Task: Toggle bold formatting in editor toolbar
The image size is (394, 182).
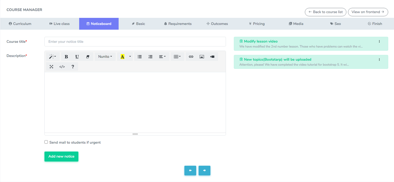Action: point(66,57)
